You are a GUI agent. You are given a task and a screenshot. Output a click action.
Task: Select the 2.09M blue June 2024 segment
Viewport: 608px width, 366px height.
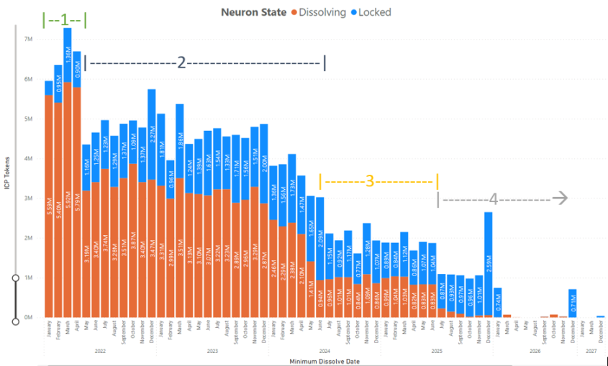pyautogui.click(x=320, y=239)
